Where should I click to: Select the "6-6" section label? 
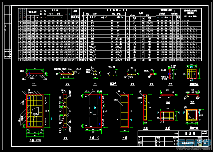pyautogui.click(x=152, y=84)
